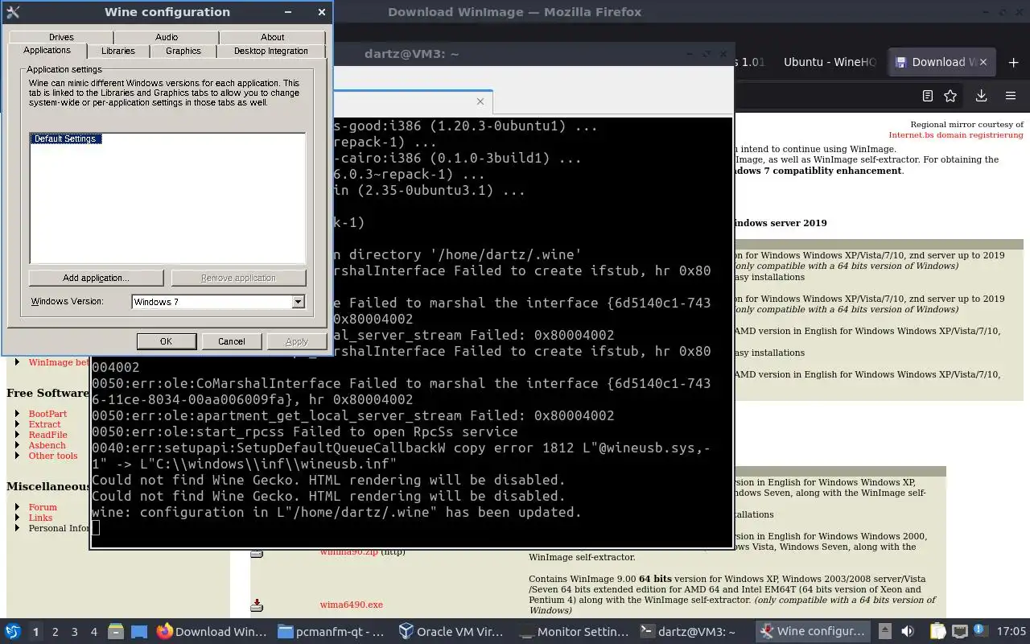Click Wine configuration taskbar entry

(x=814, y=632)
